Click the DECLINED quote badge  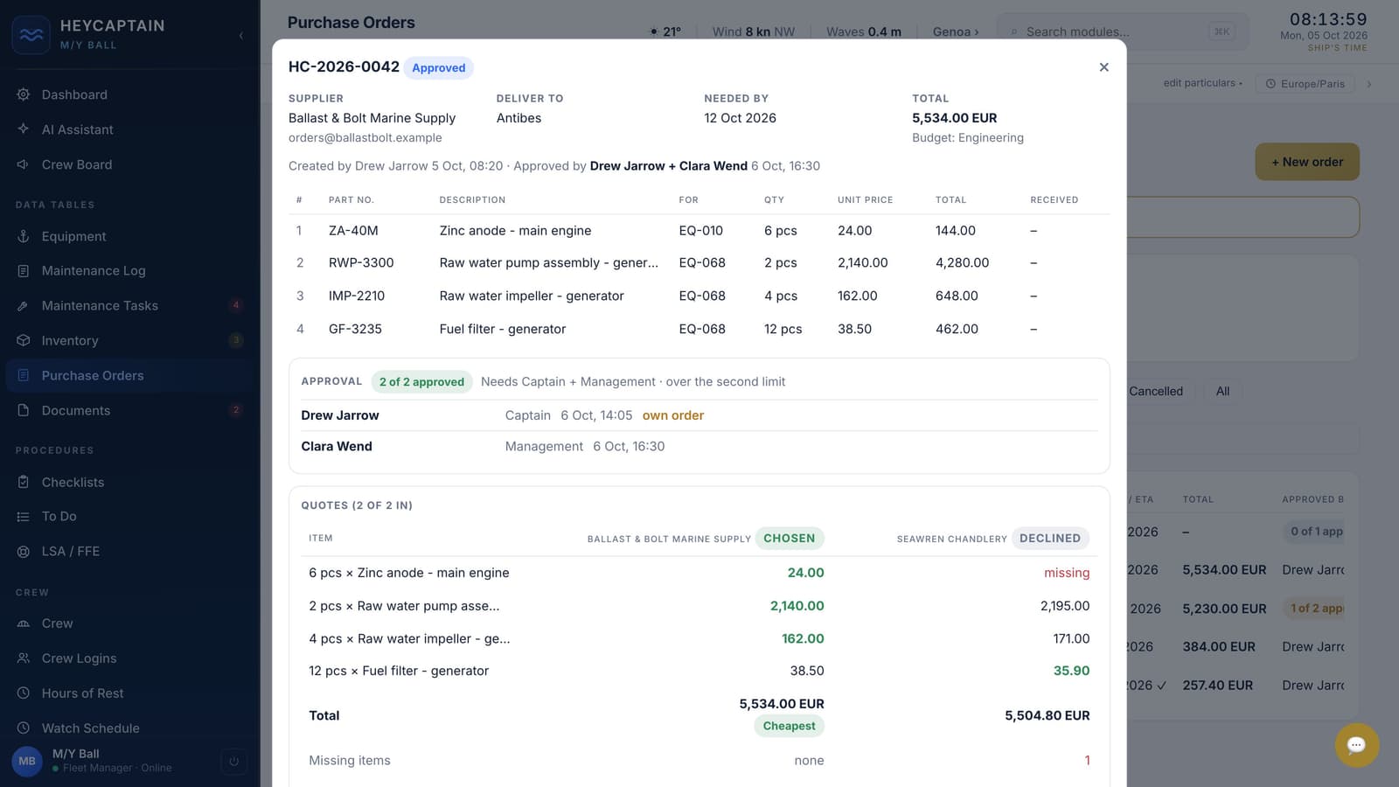(1050, 539)
